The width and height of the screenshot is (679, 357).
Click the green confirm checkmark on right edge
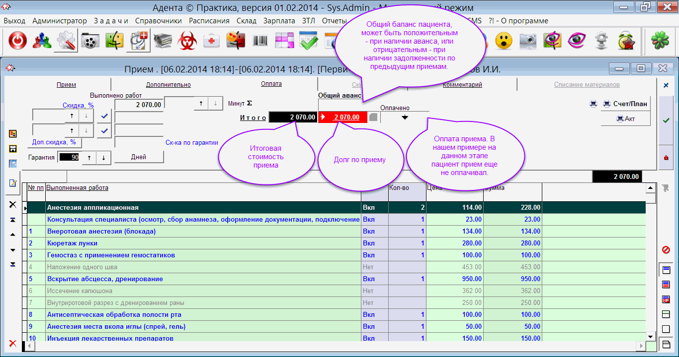click(x=666, y=120)
